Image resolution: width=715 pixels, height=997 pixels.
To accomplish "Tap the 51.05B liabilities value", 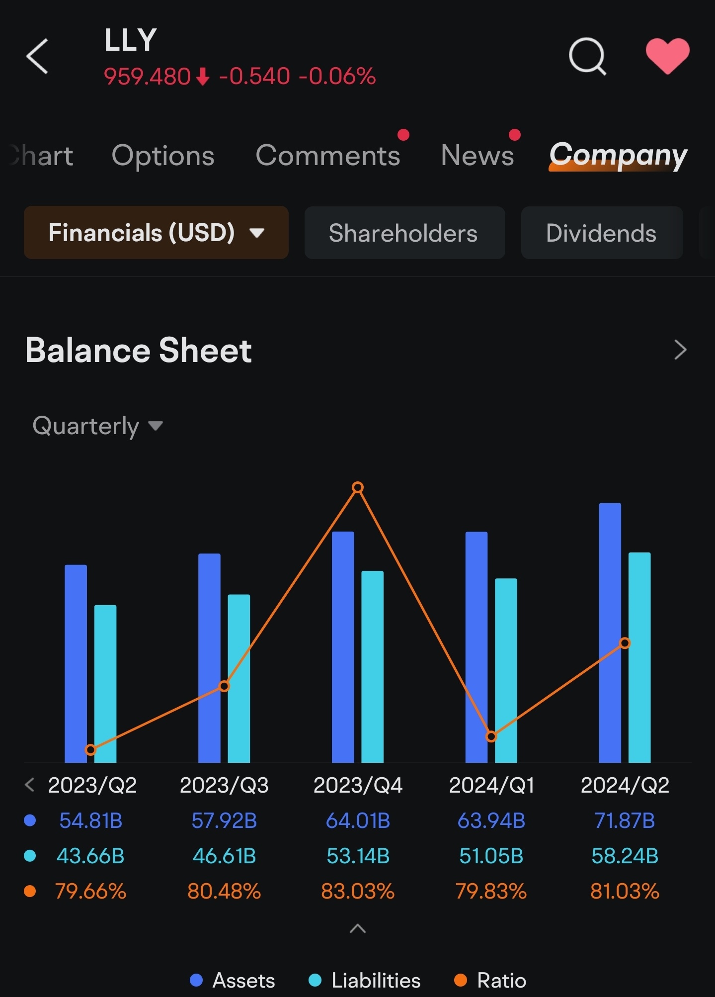I will [491, 856].
